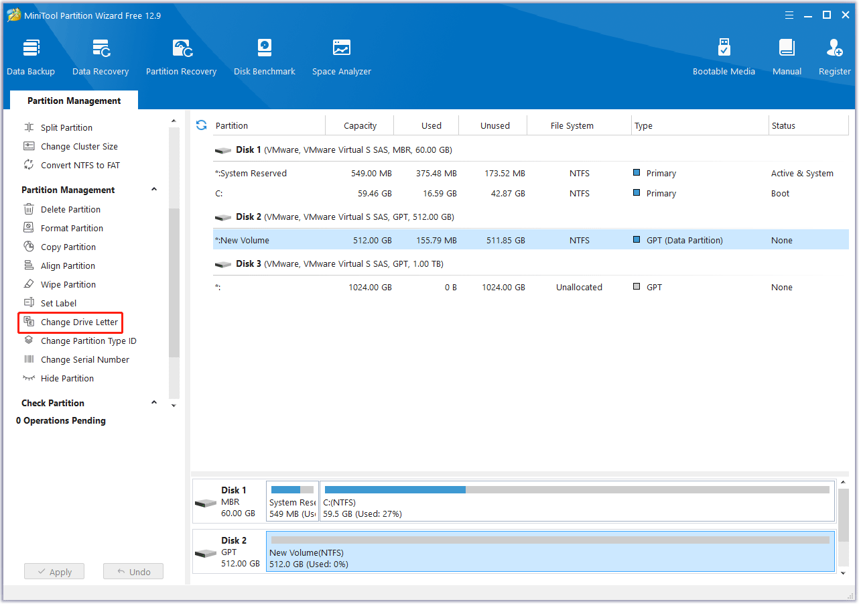Select the System Reserved partition row
This screenshot has width=859, height=604.
(x=531, y=173)
